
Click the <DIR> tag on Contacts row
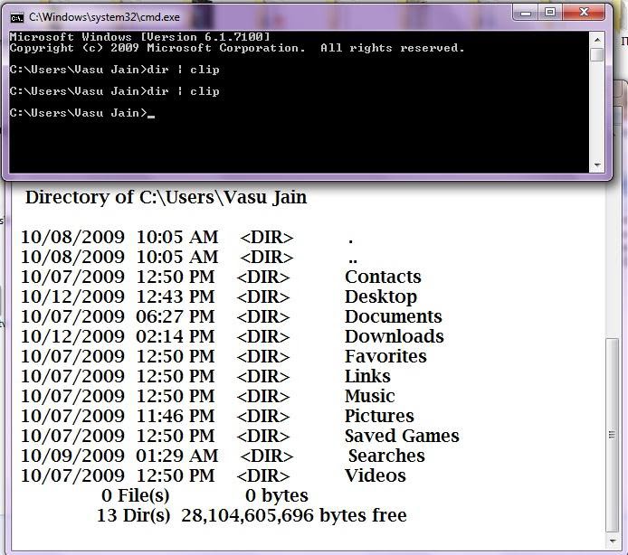pos(263,277)
